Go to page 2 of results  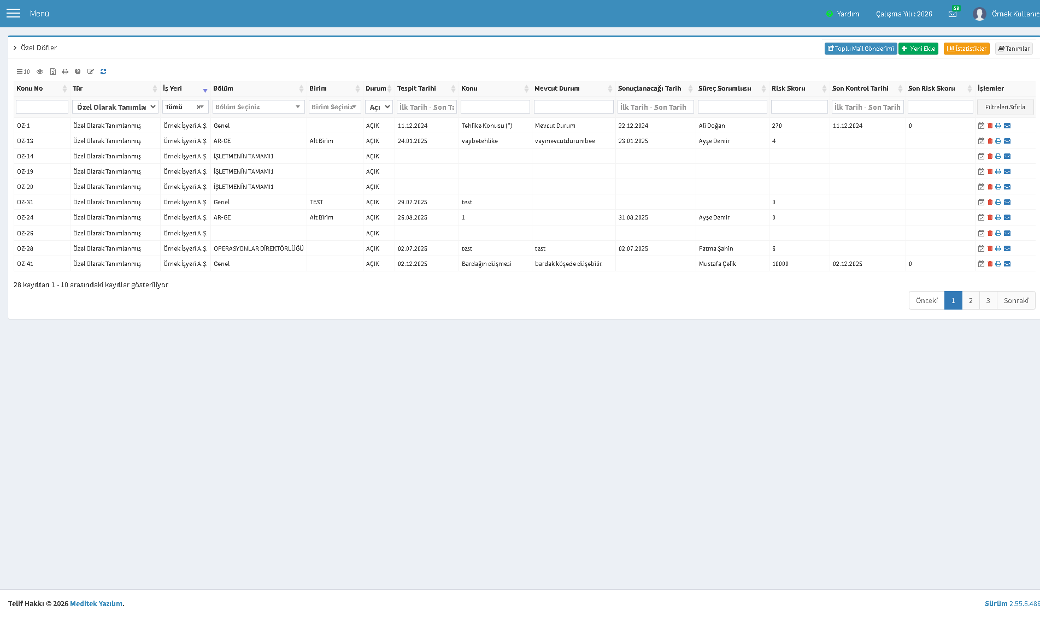coord(971,300)
